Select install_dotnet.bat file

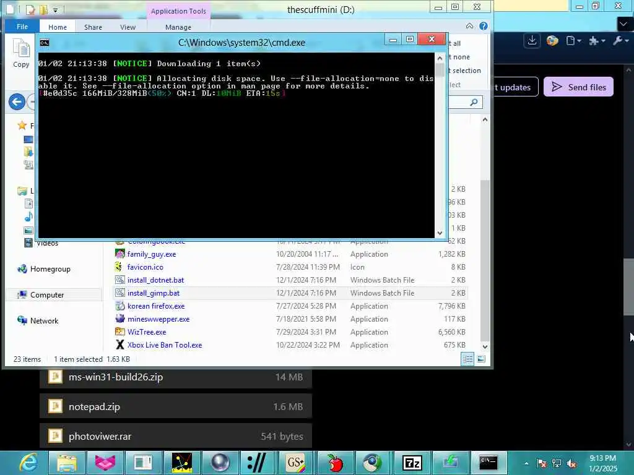[x=155, y=280]
